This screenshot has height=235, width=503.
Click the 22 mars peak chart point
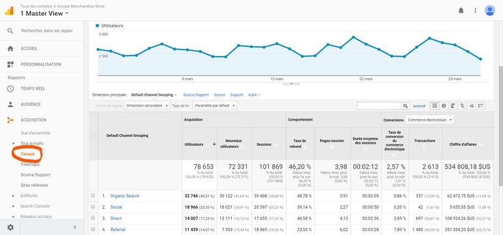click(353, 37)
